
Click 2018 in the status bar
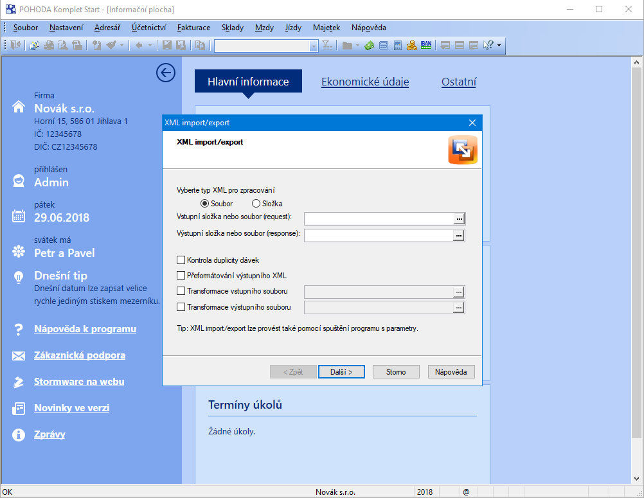click(x=425, y=492)
